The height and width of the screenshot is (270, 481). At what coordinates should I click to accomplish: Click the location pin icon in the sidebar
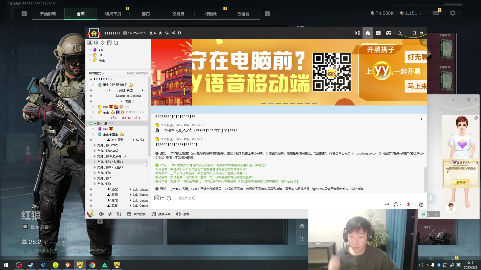(x=103, y=43)
